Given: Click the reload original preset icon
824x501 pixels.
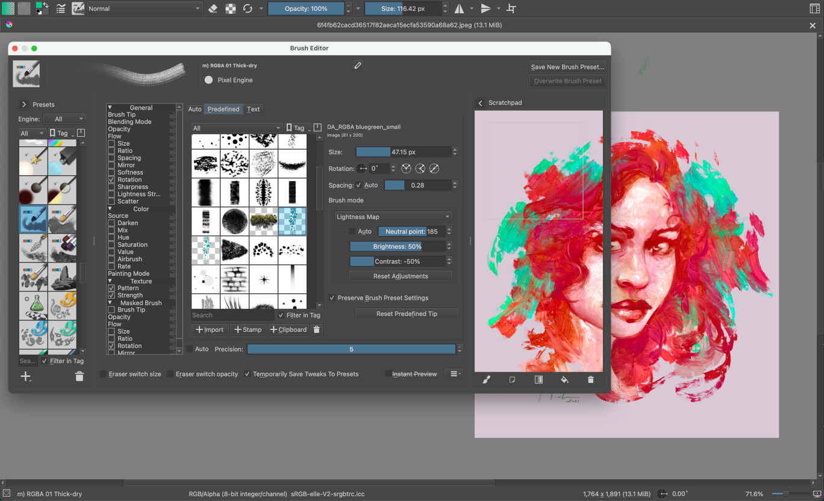Looking at the screenshot, I should point(247,8).
